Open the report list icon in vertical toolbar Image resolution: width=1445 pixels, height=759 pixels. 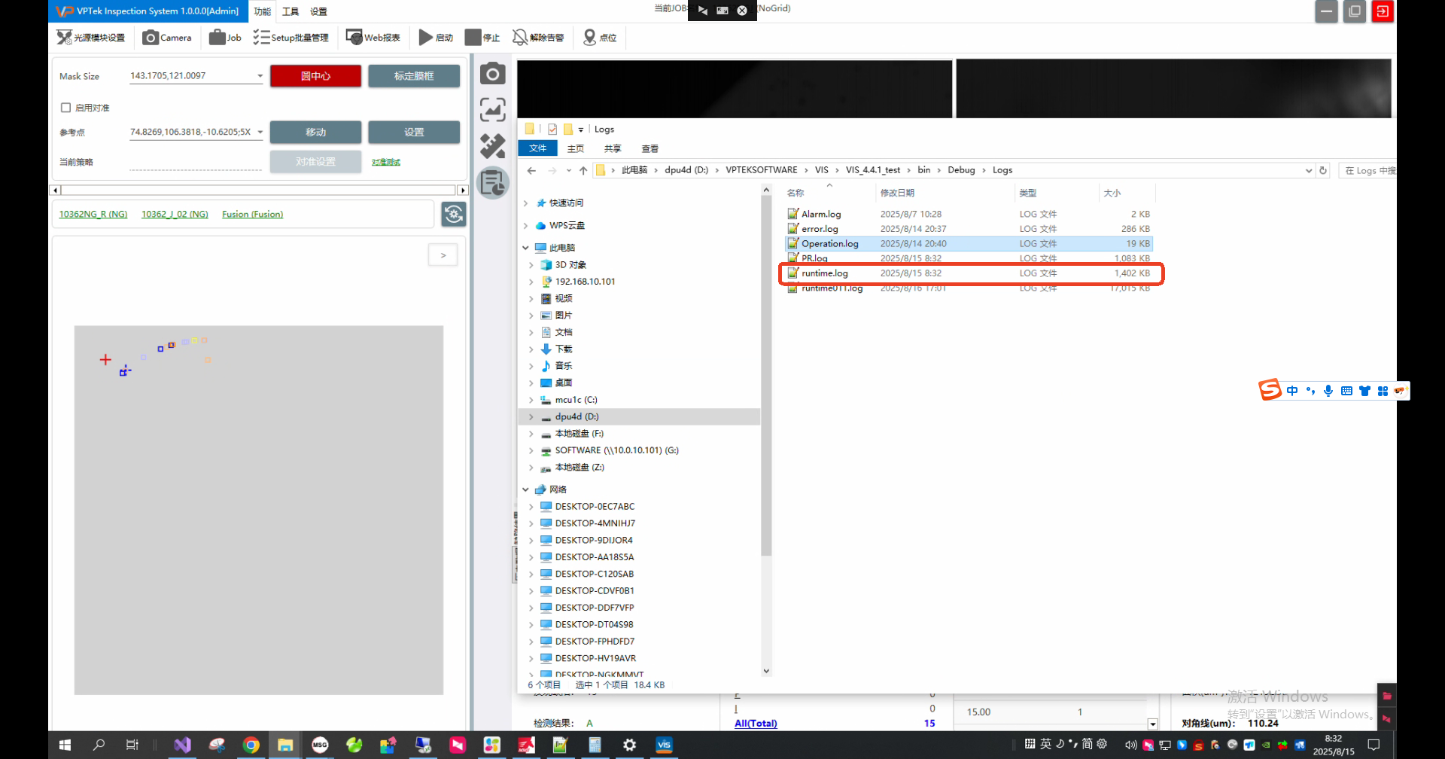point(493,182)
